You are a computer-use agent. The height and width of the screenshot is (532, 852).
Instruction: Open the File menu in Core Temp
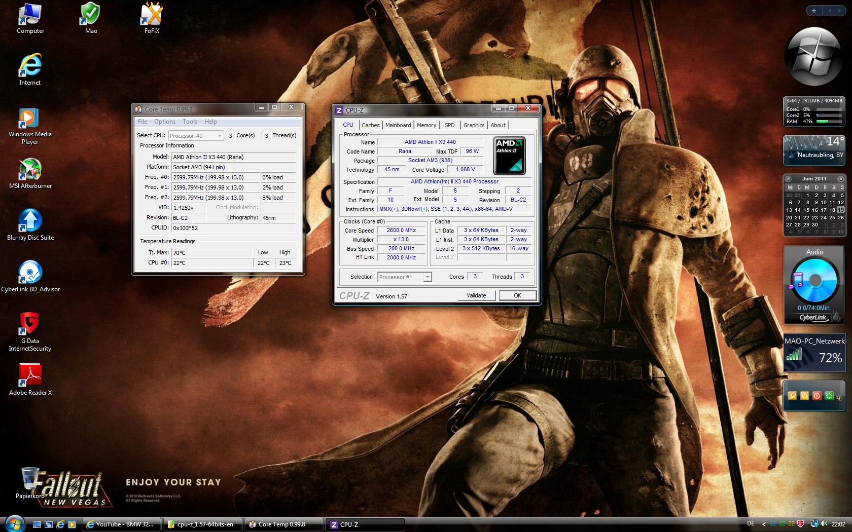tap(143, 122)
